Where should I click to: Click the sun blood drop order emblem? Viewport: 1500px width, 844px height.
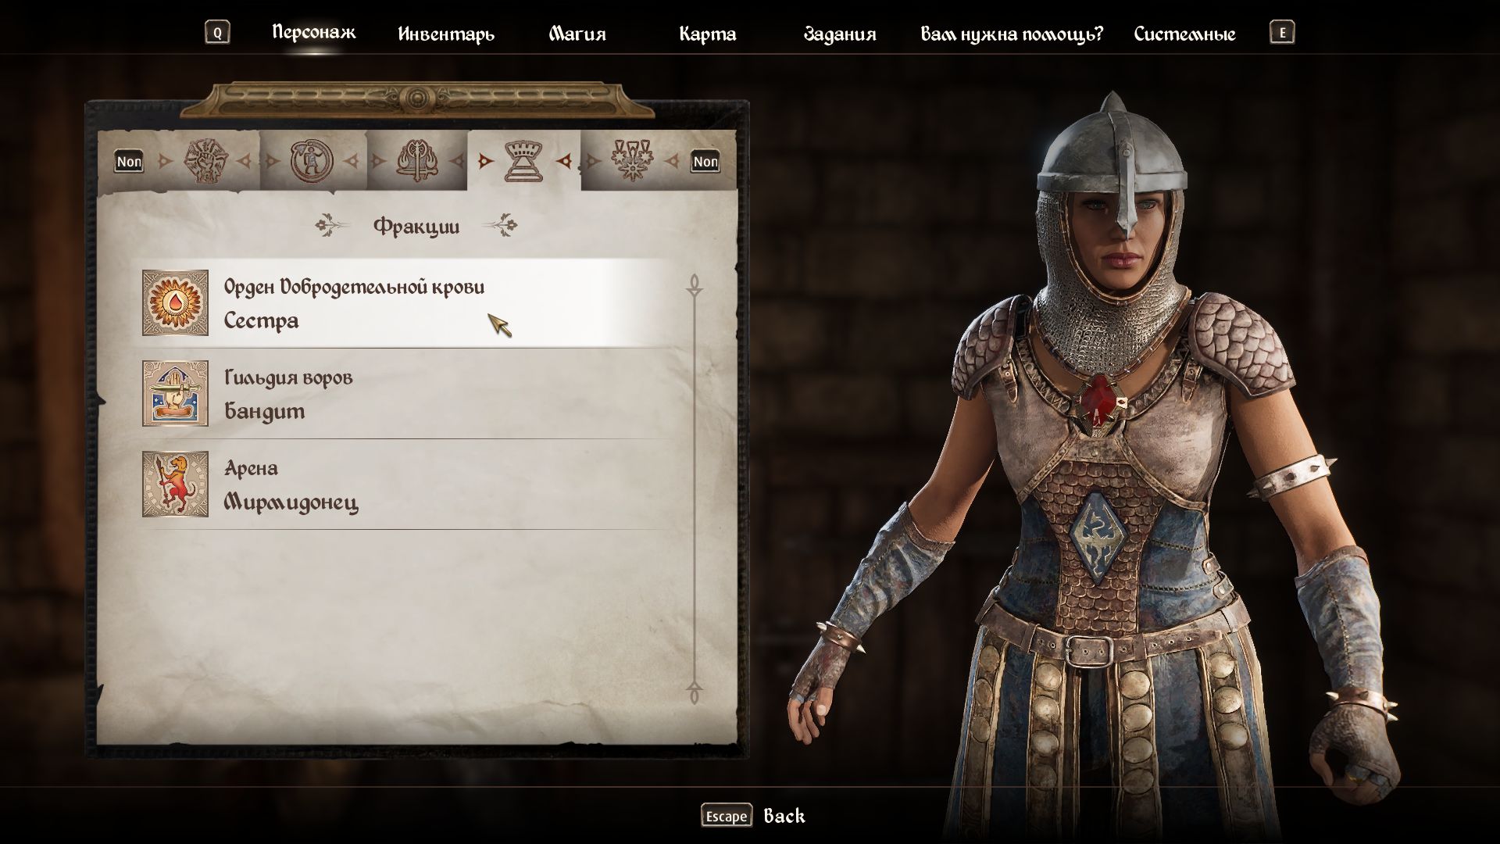click(x=175, y=302)
